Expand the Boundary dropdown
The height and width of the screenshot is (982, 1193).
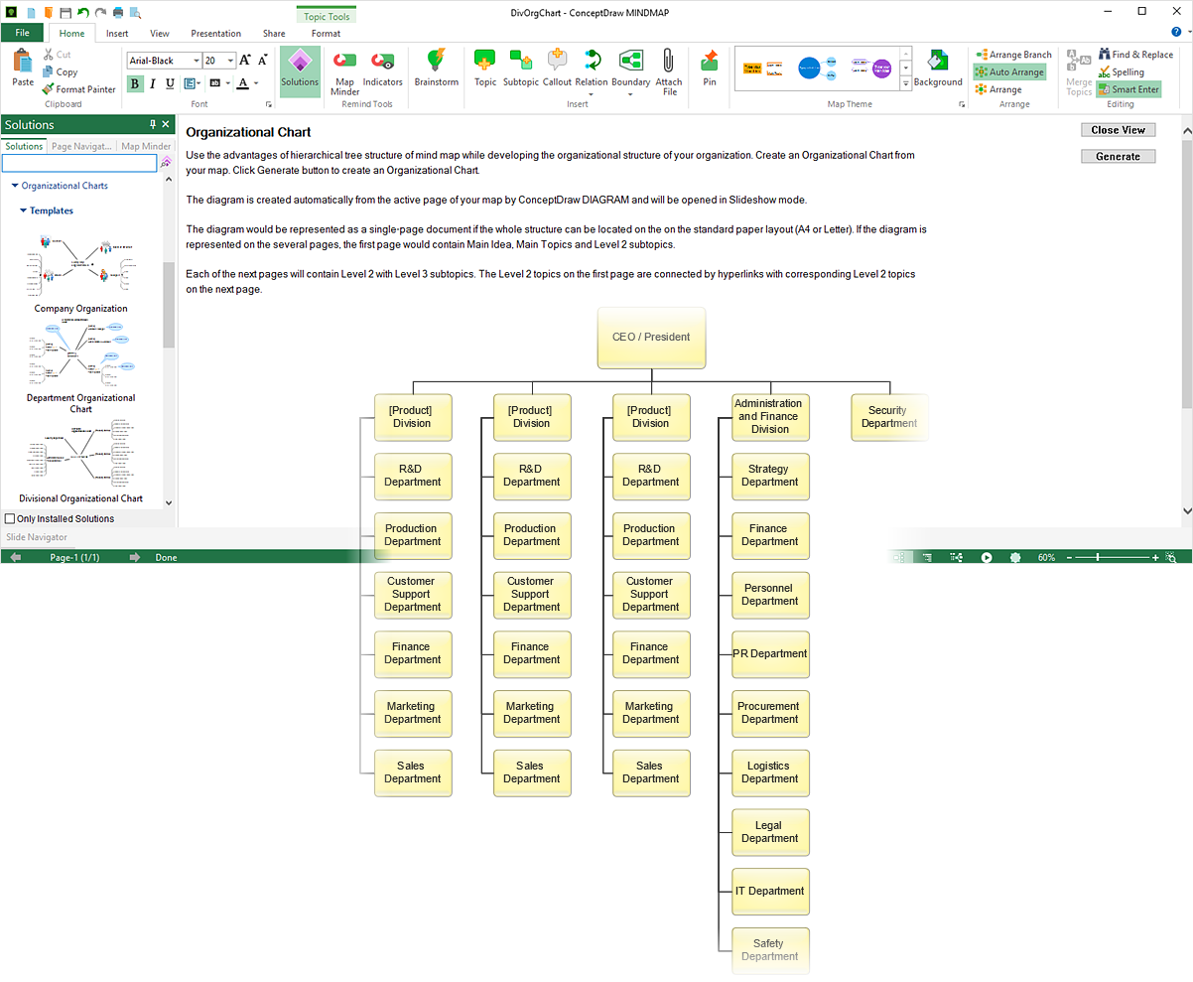click(x=630, y=93)
